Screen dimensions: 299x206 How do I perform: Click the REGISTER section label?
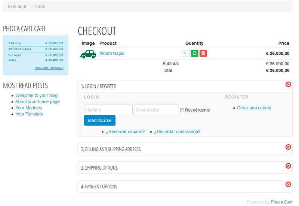[x=237, y=97]
